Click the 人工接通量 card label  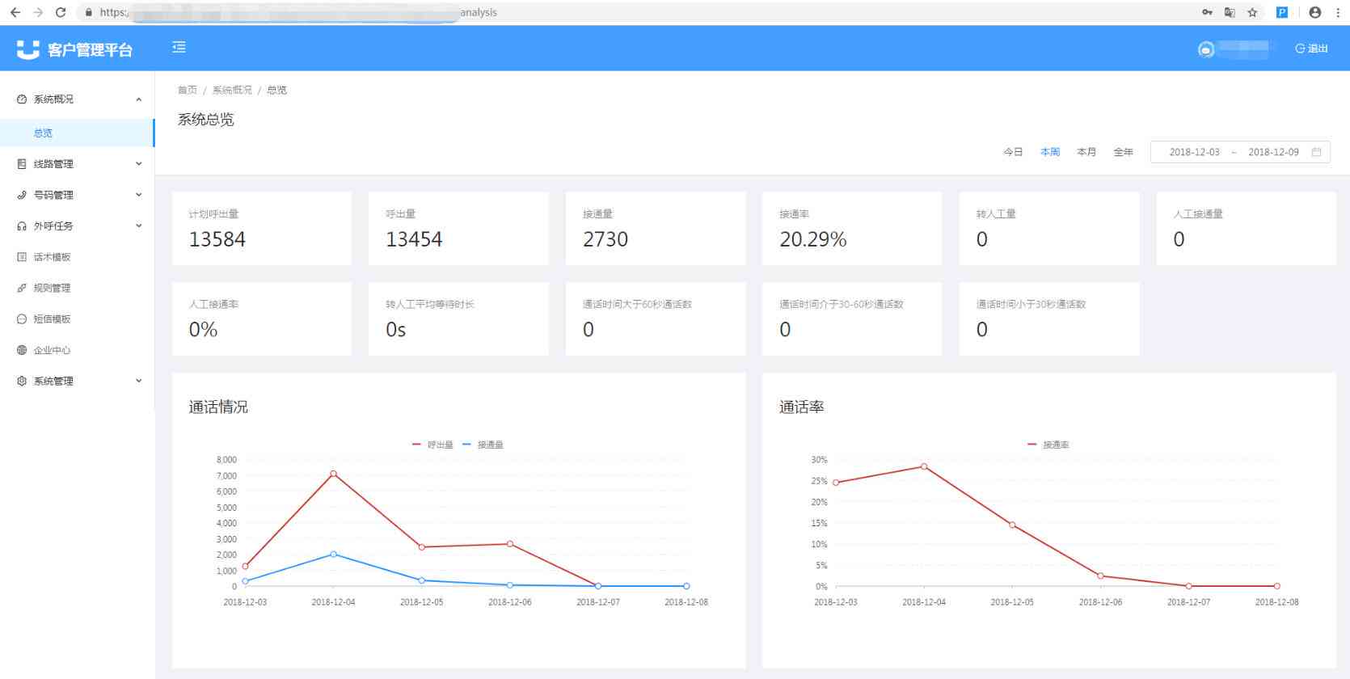click(1198, 214)
